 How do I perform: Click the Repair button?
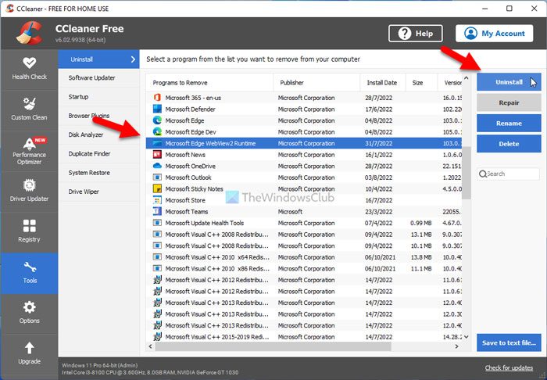[509, 102]
